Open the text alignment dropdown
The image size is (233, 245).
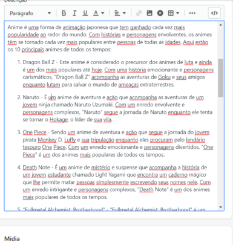click(x=120, y=13)
